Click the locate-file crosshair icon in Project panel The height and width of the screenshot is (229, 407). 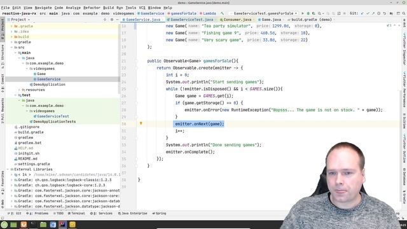pos(105,20)
